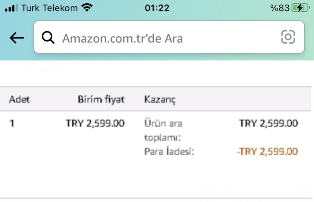
Task: Tap the Ürün ara toplamı label
Action: (163, 130)
